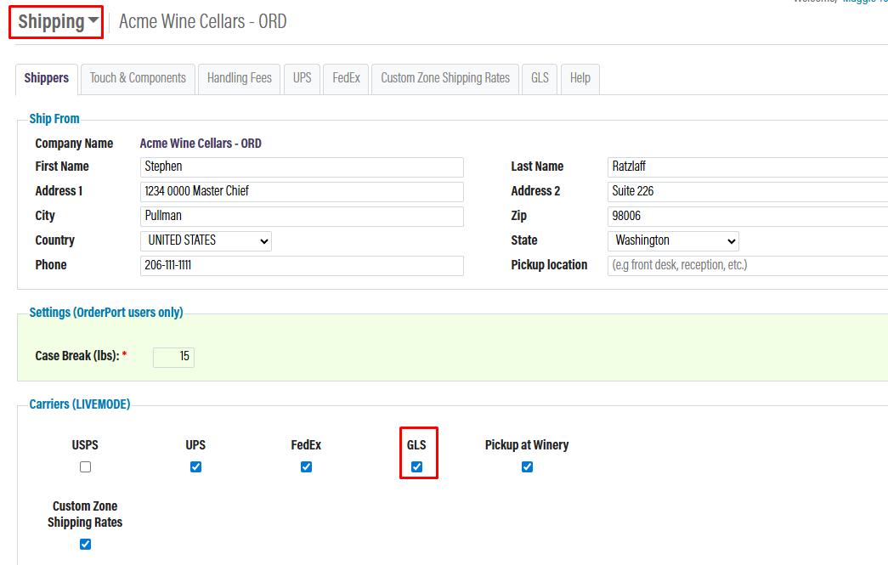Select the page title Acme Wine Cellars - ORD

click(203, 21)
